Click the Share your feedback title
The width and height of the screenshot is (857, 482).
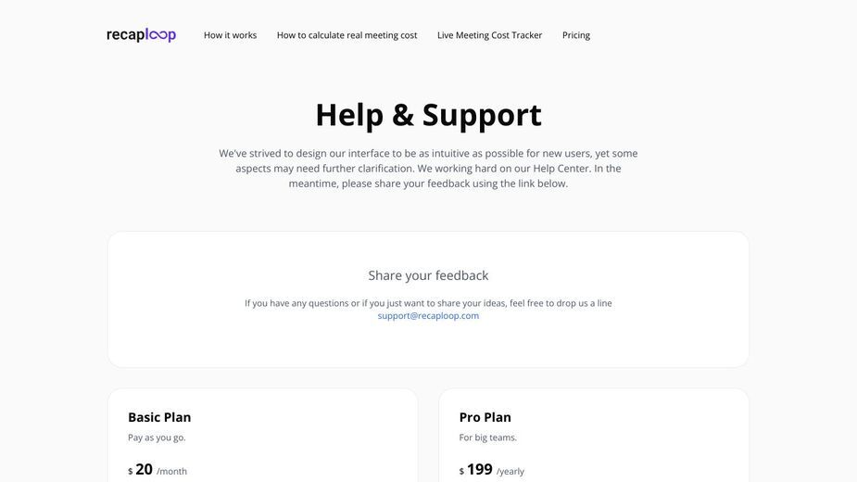click(x=428, y=275)
